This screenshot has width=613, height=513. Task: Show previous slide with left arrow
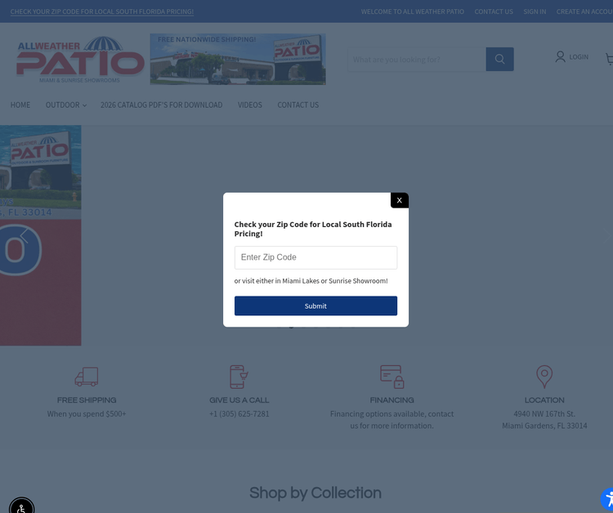(25, 235)
